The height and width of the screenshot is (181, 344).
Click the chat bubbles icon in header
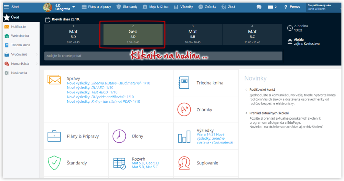[259, 7]
